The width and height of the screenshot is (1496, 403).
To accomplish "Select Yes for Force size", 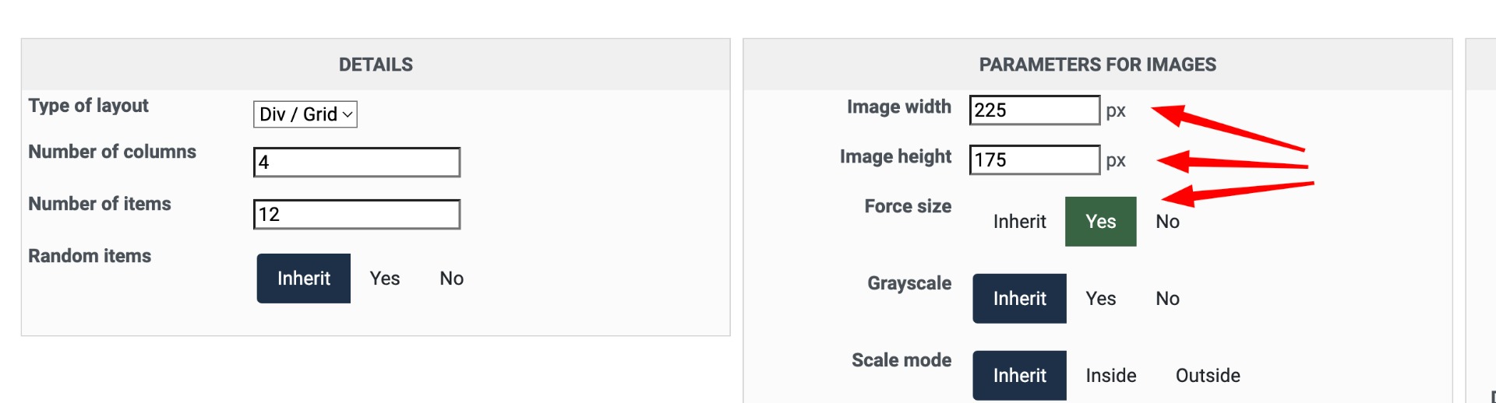I will tap(1100, 222).
